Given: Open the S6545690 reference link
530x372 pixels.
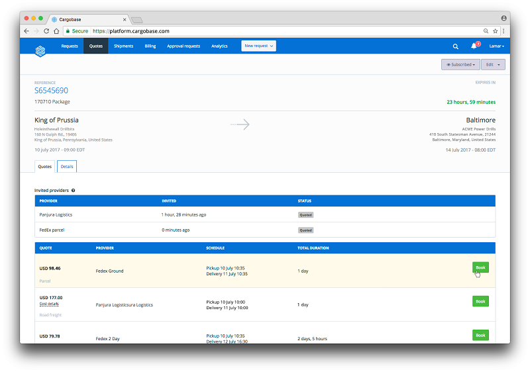Looking at the screenshot, I should [51, 91].
